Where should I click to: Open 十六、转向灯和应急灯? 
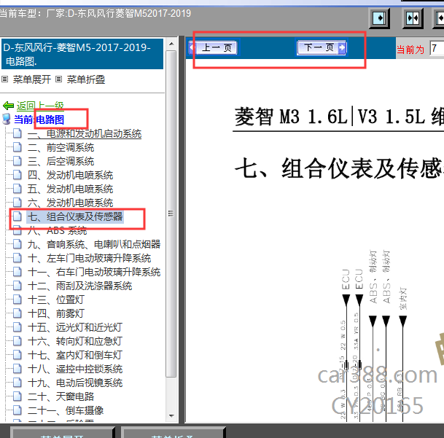pyautogui.click(x=75, y=342)
